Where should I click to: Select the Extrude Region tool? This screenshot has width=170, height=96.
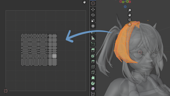(x=93, y=50)
